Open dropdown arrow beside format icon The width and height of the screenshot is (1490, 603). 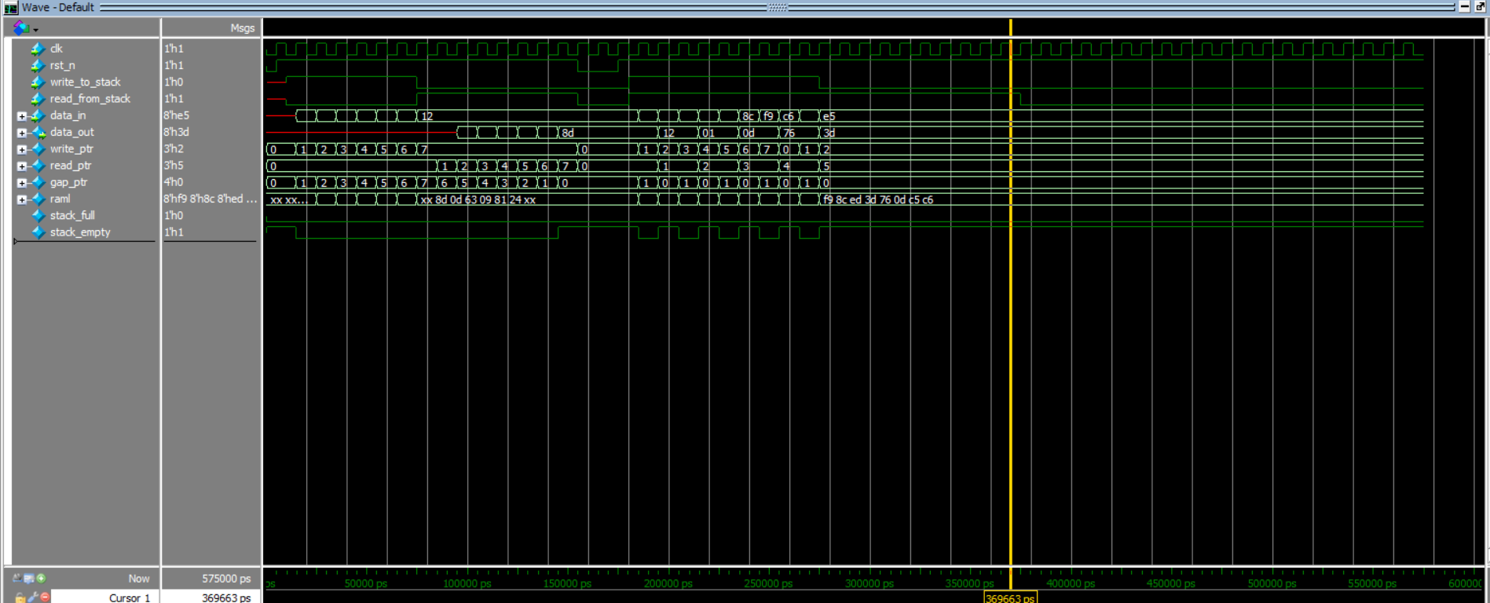[x=35, y=30]
